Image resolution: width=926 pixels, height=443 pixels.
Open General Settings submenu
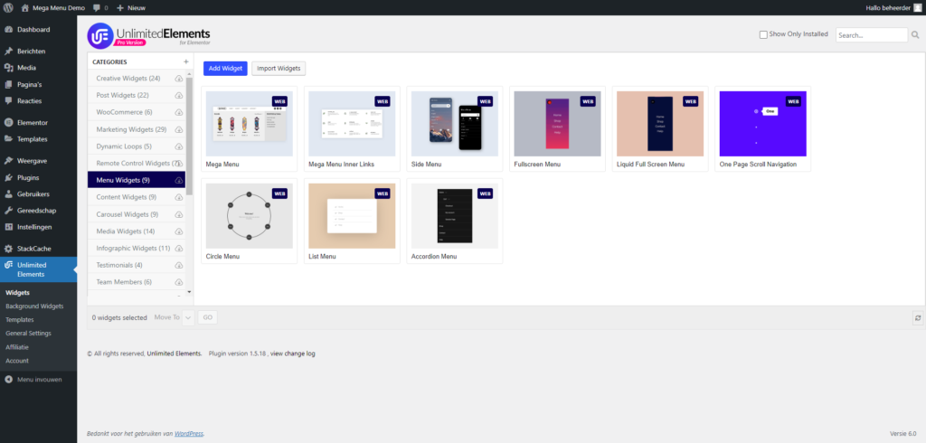click(x=28, y=333)
